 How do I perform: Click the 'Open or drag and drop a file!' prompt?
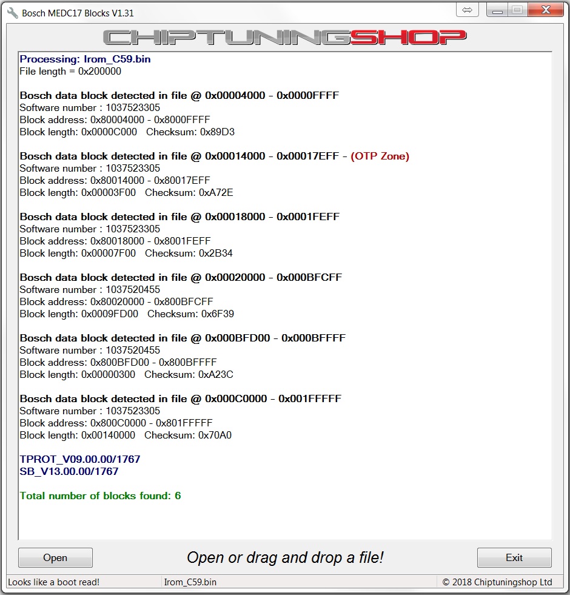(x=285, y=558)
